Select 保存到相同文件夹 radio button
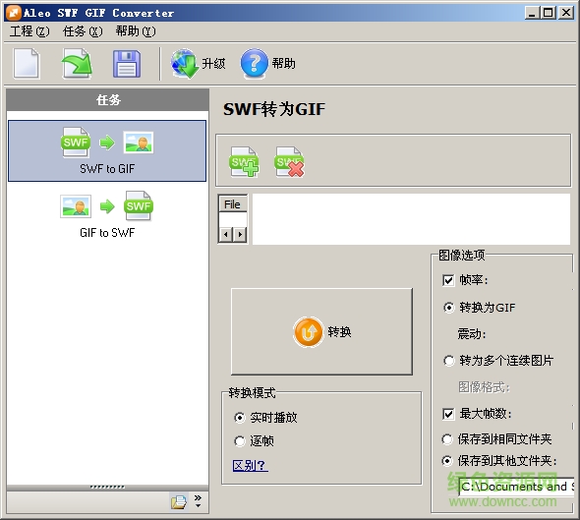The height and width of the screenshot is (520, 580). coord(447,439)
